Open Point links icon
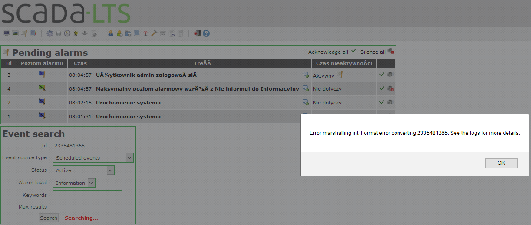The height and width of the screenshot is (225, 531). click(85, 33)
